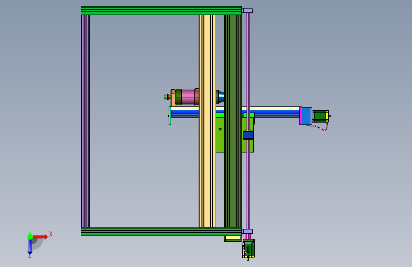Select the cream-colored vertical gantry beam
This screenshot has height=267, width=412.
point(207,121)
